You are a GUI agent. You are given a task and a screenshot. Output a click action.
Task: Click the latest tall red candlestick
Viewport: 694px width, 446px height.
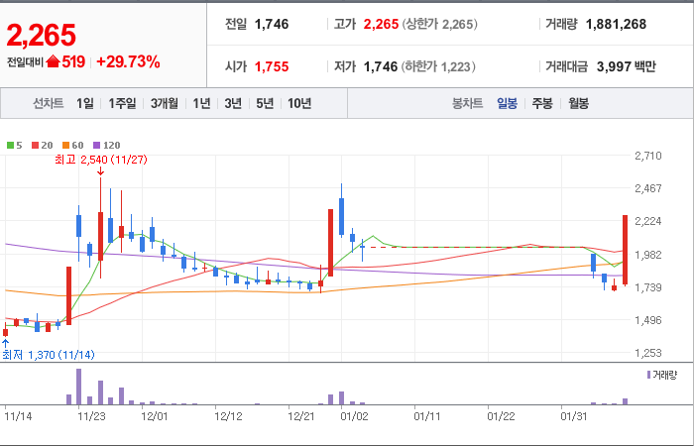625,250
